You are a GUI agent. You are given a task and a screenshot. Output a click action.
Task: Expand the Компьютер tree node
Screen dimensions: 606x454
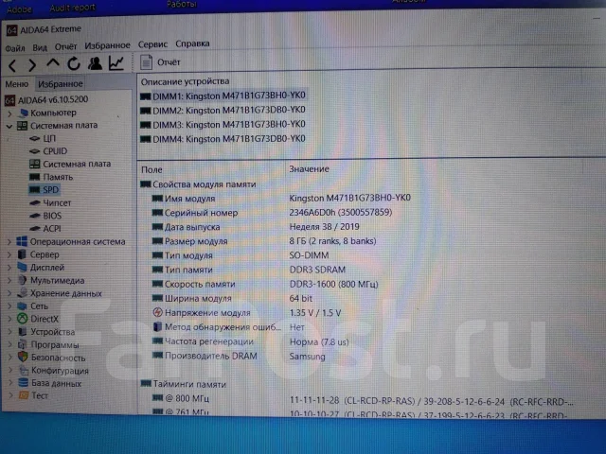[10, 113]
